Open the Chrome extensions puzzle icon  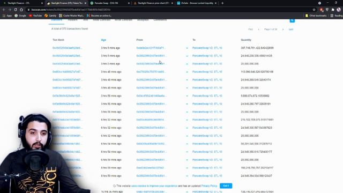[x=333, y=10]
